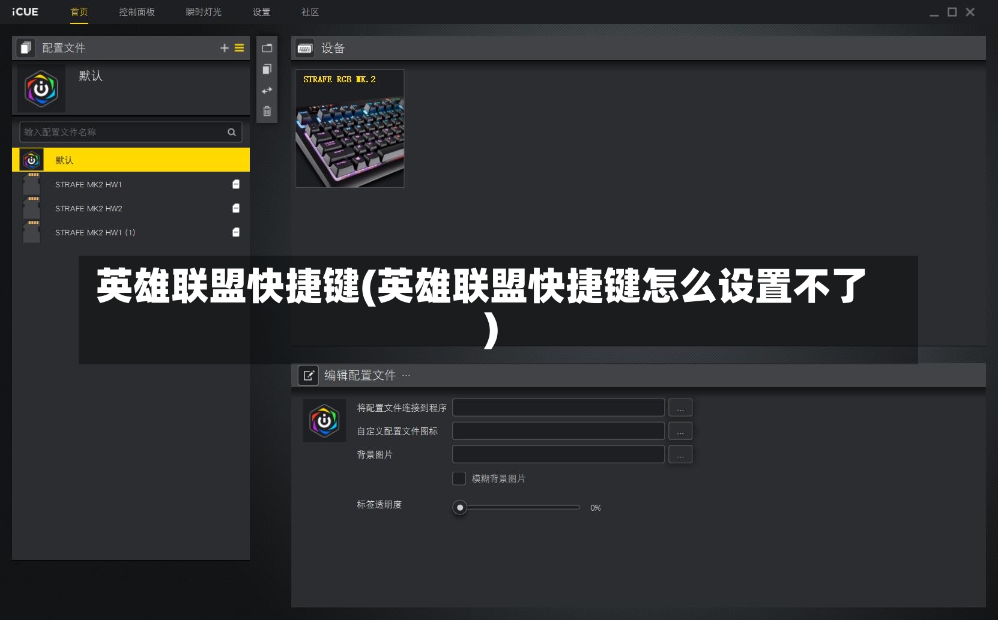Screen dimensions: 998x620
Task: Click the import/export arrows icon
Action: [x=267, y=91]
